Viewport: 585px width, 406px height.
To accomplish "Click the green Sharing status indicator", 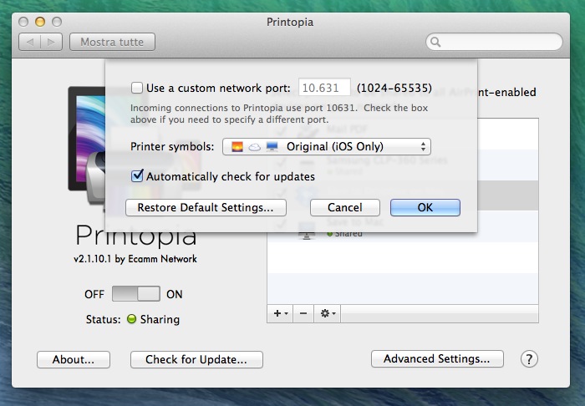I will click(x=131, y=319).
